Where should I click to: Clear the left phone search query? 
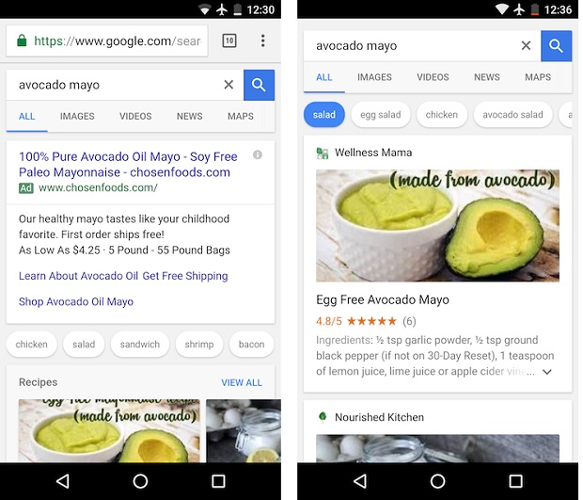[x=228, y=85]
